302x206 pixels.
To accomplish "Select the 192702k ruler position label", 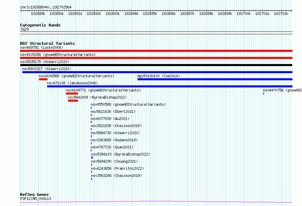I will [281, 14].
